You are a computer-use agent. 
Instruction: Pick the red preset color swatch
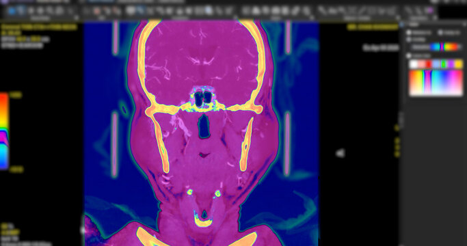tap(428, 64)
